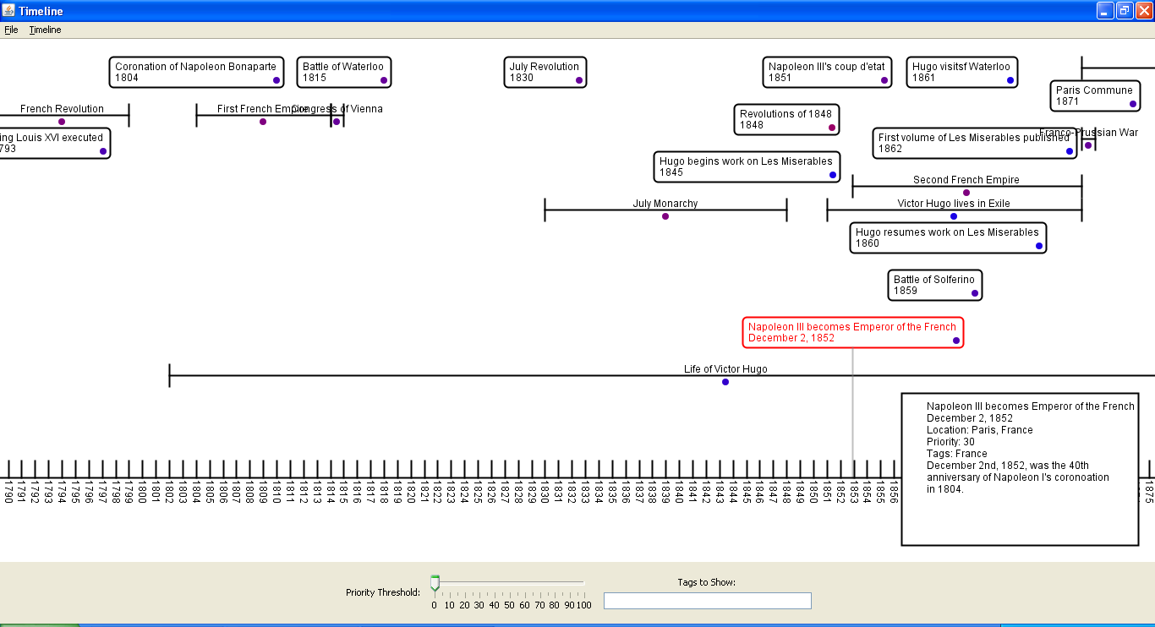Click the highlighted Napoleon III becomes Emperor event
This screenshot has width=1155, height=627.
click(x=852, y=333)
